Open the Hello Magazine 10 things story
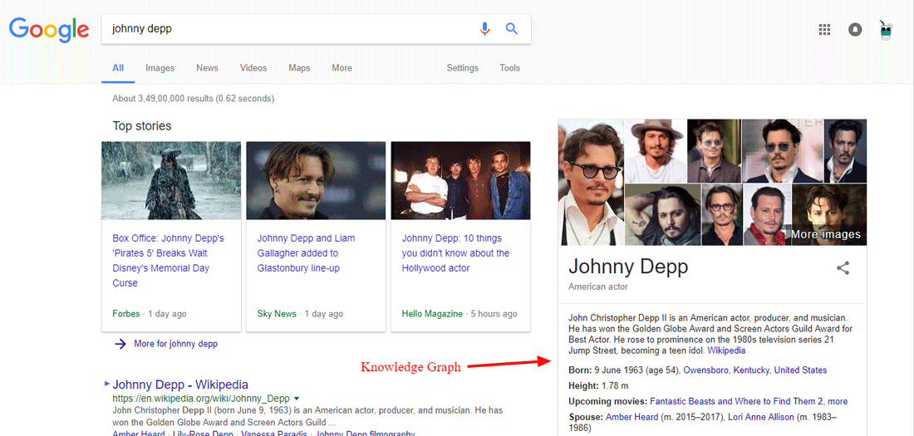The width and height of the screenshot is (914, 436). point(455,253)
